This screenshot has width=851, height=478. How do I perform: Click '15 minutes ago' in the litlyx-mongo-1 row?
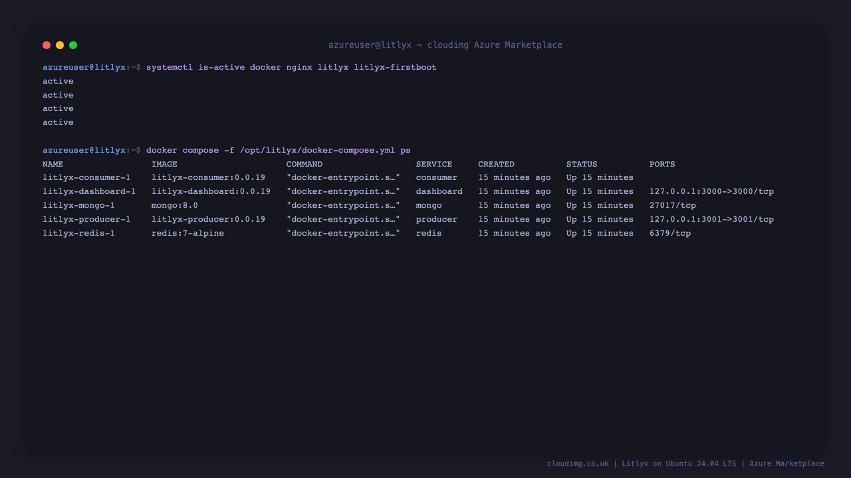click(515, 205)
